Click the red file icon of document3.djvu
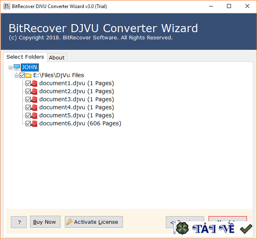 pyautogui.click(x=34, y=100)
